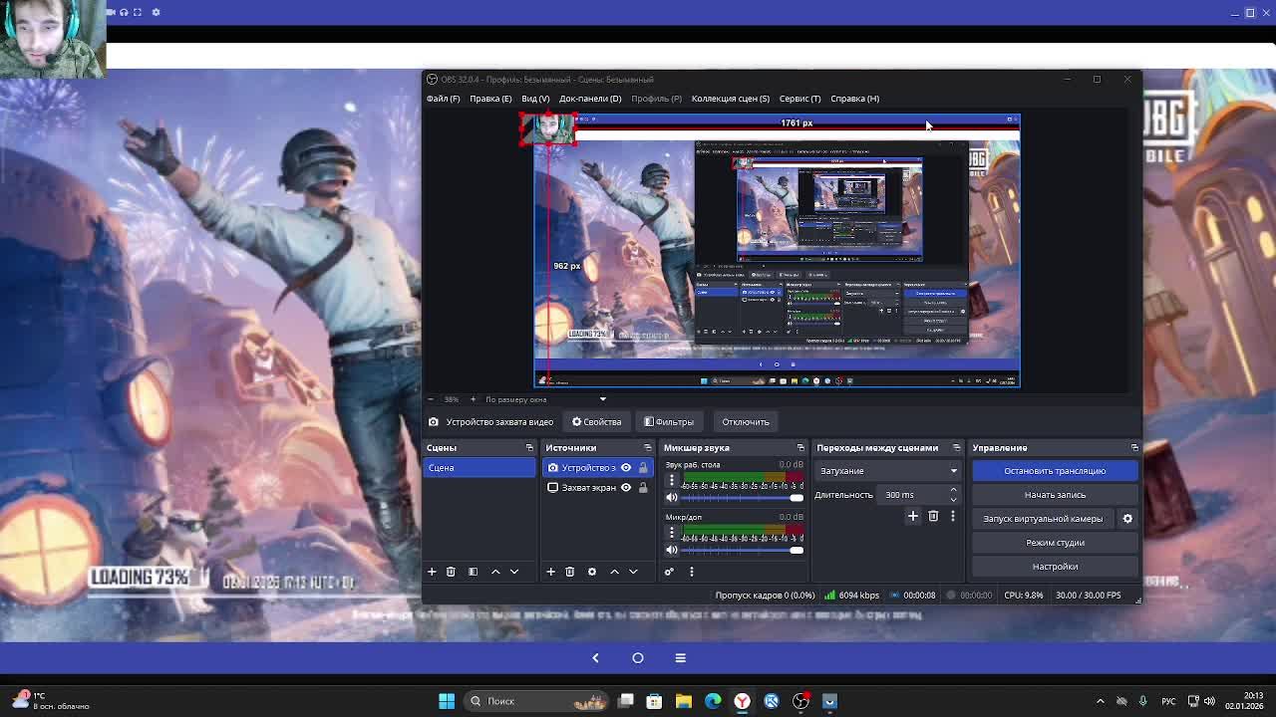Click the 300 ms duration field
Screen dimensions: 1276x717
click(x=913, y=495)
